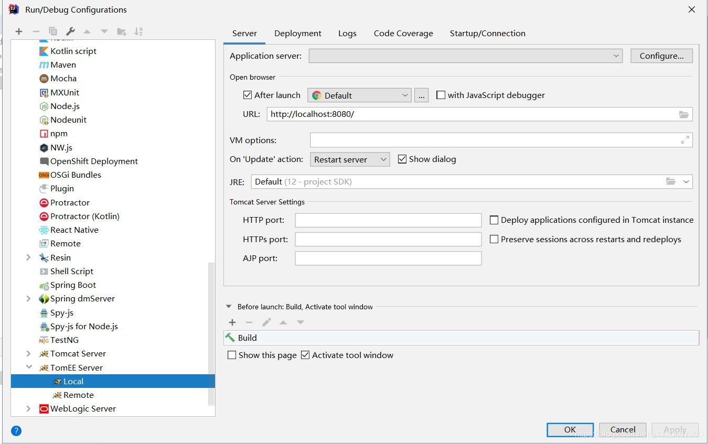Select the OpenShift Deployment icon
708x444 pixels.
point(44,161)
